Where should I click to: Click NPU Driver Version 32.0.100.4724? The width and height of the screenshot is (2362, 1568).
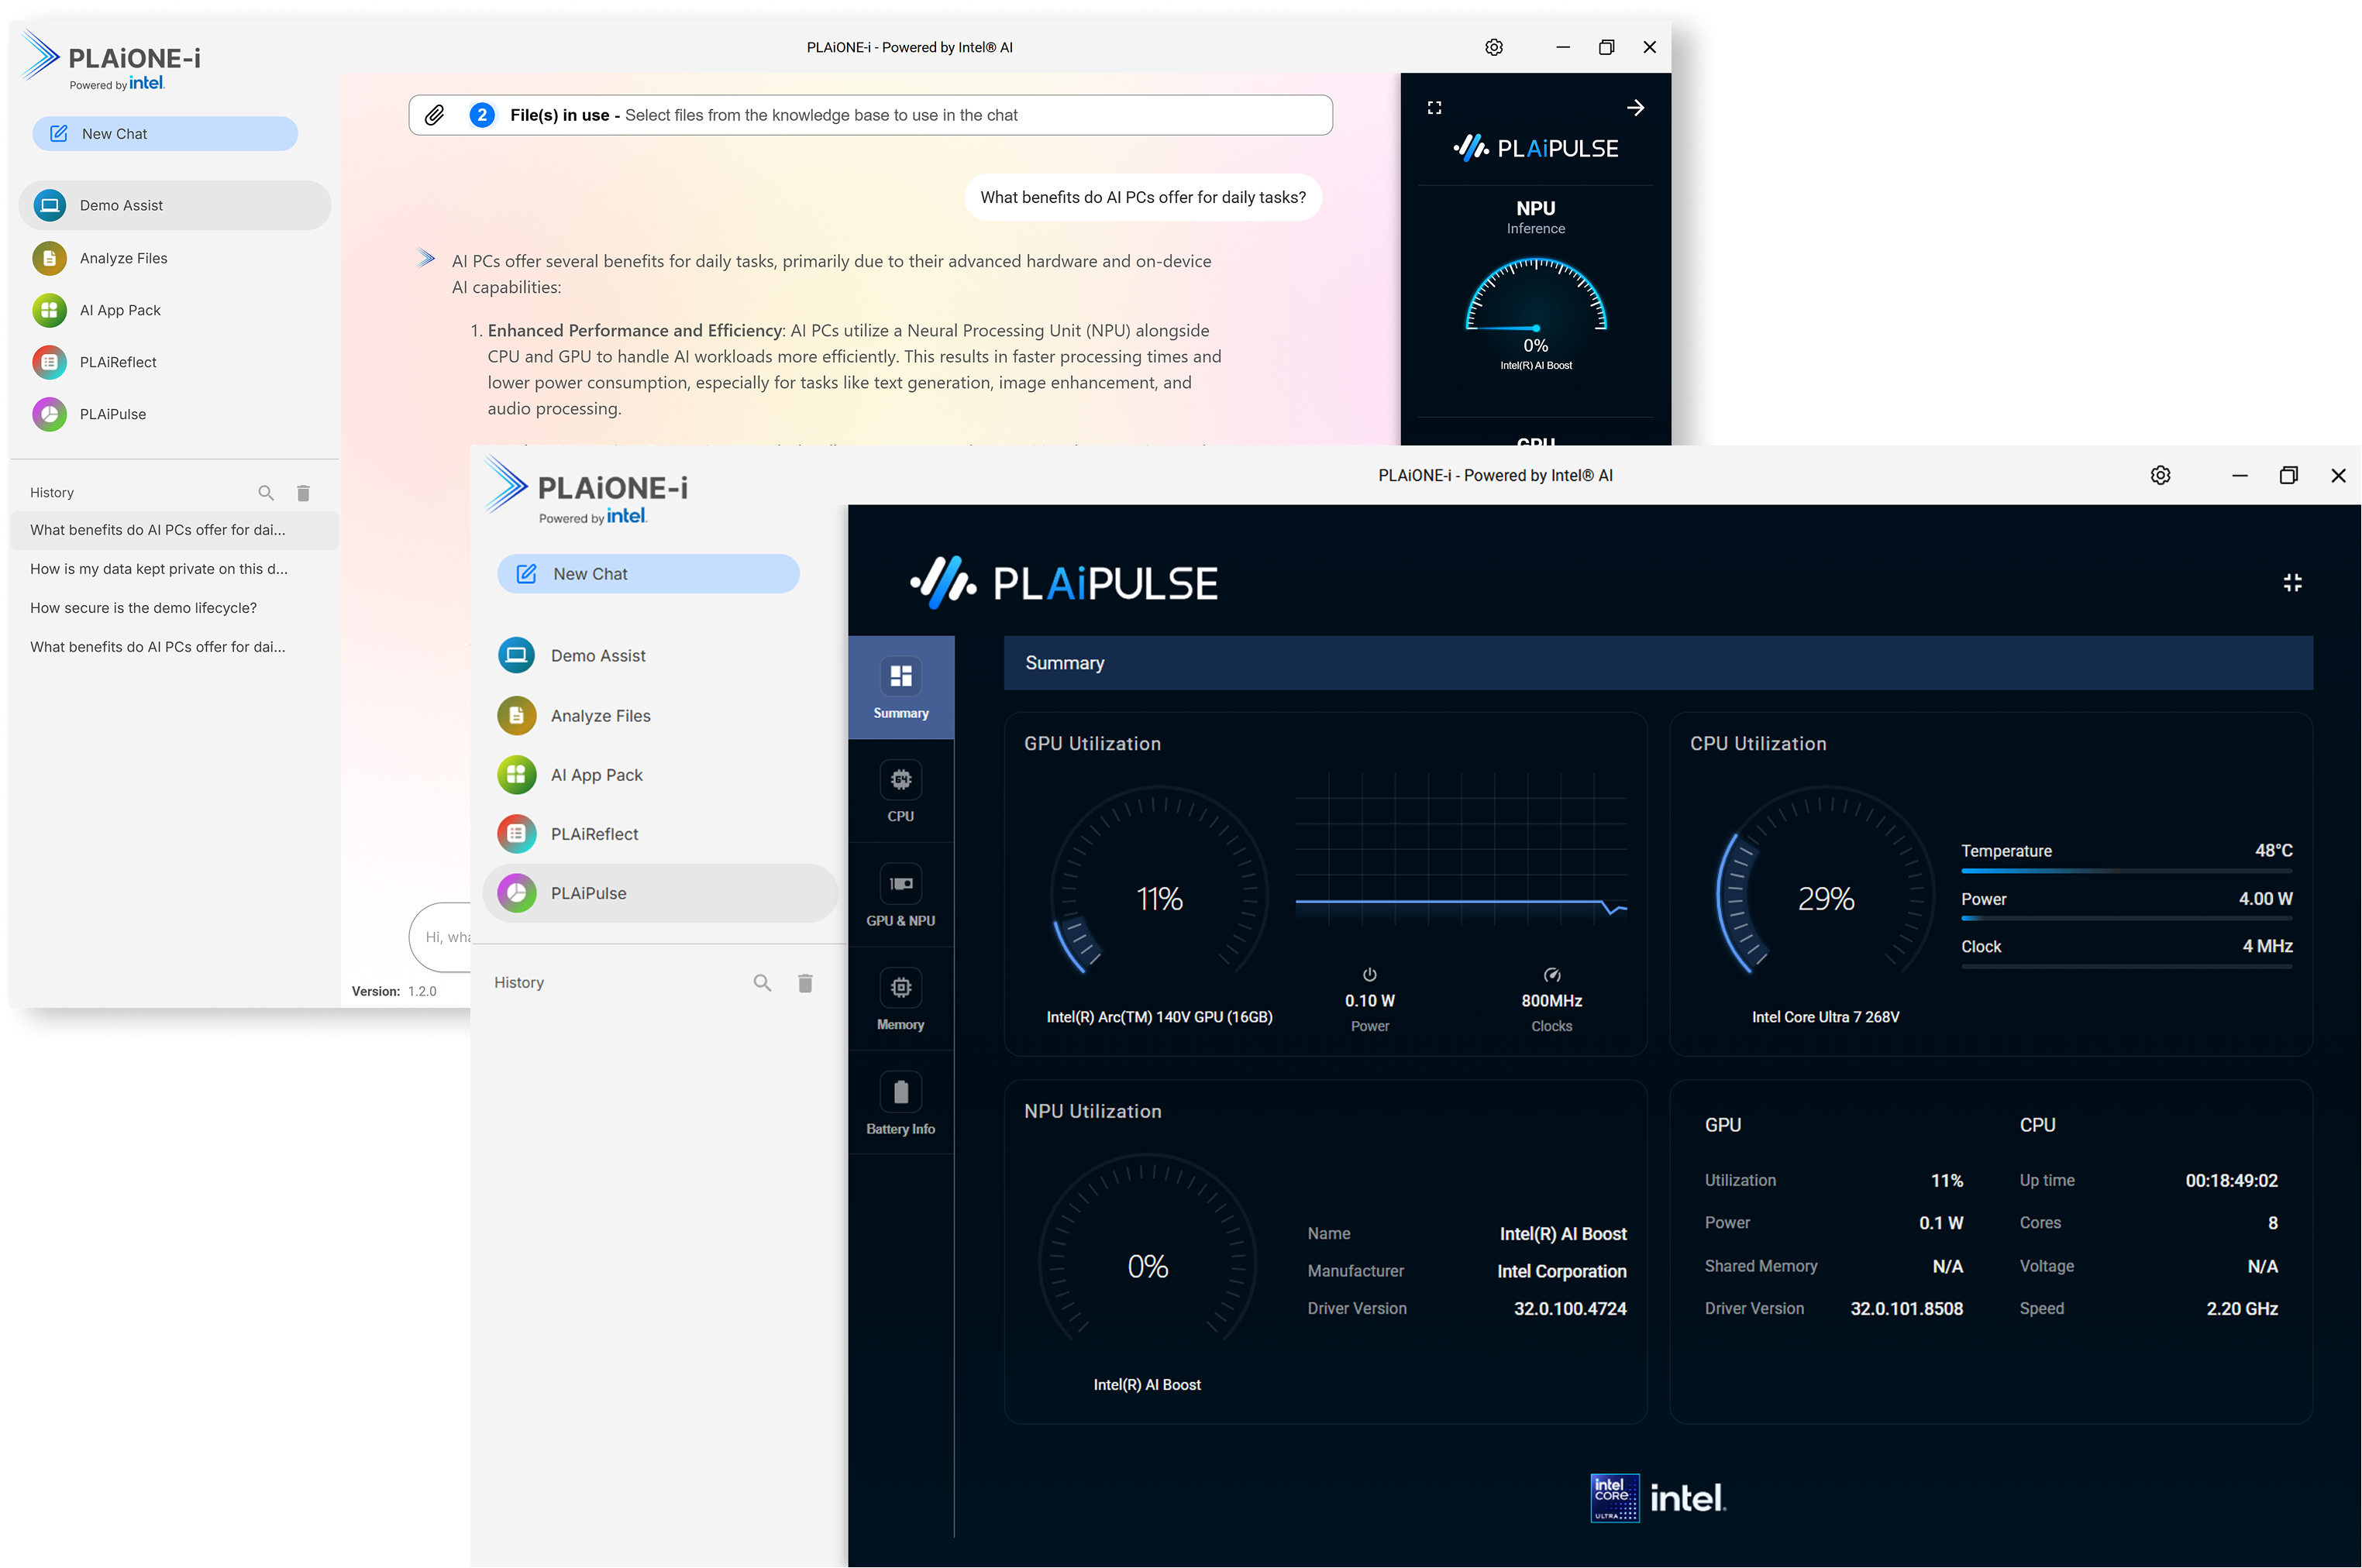pyautogui.click(x=1569, y=1308)
